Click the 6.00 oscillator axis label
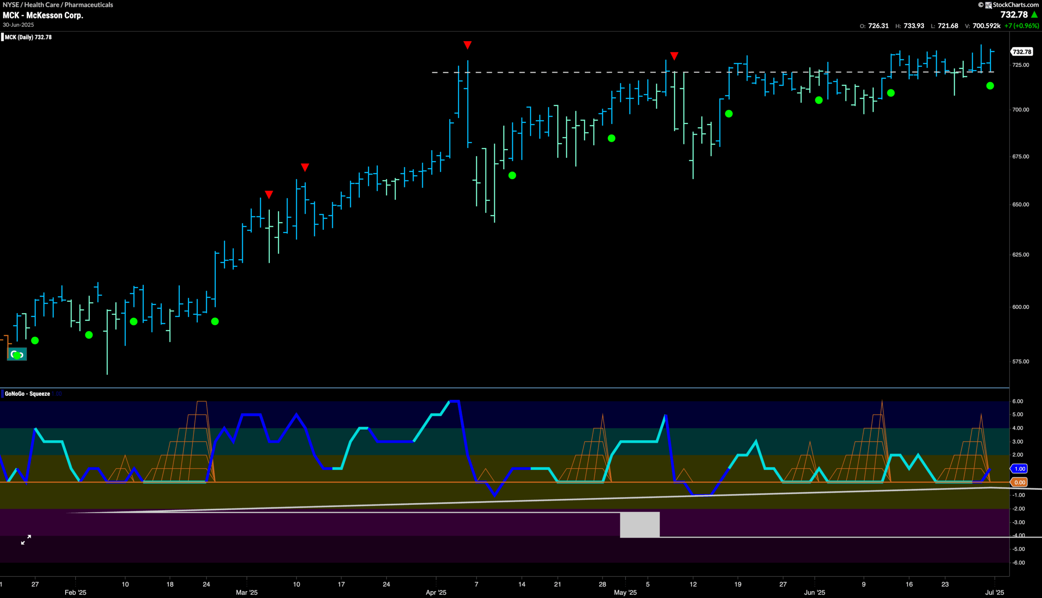 click(1018, 401)
